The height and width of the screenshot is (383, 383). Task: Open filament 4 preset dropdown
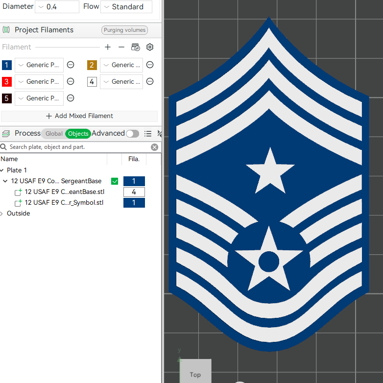(121, 82)
